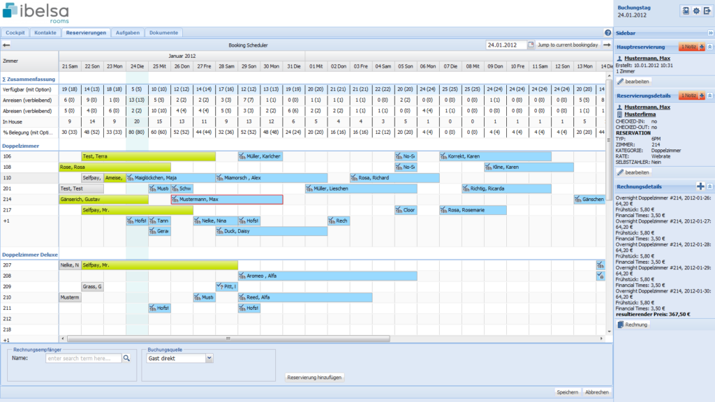Collapse the Hauptreservierung section
Viewport: 715px width, 402px height.
click(x=710, y=47)
